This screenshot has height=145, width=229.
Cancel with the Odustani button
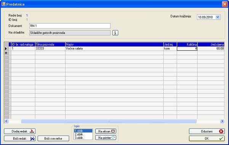point(207,131)
